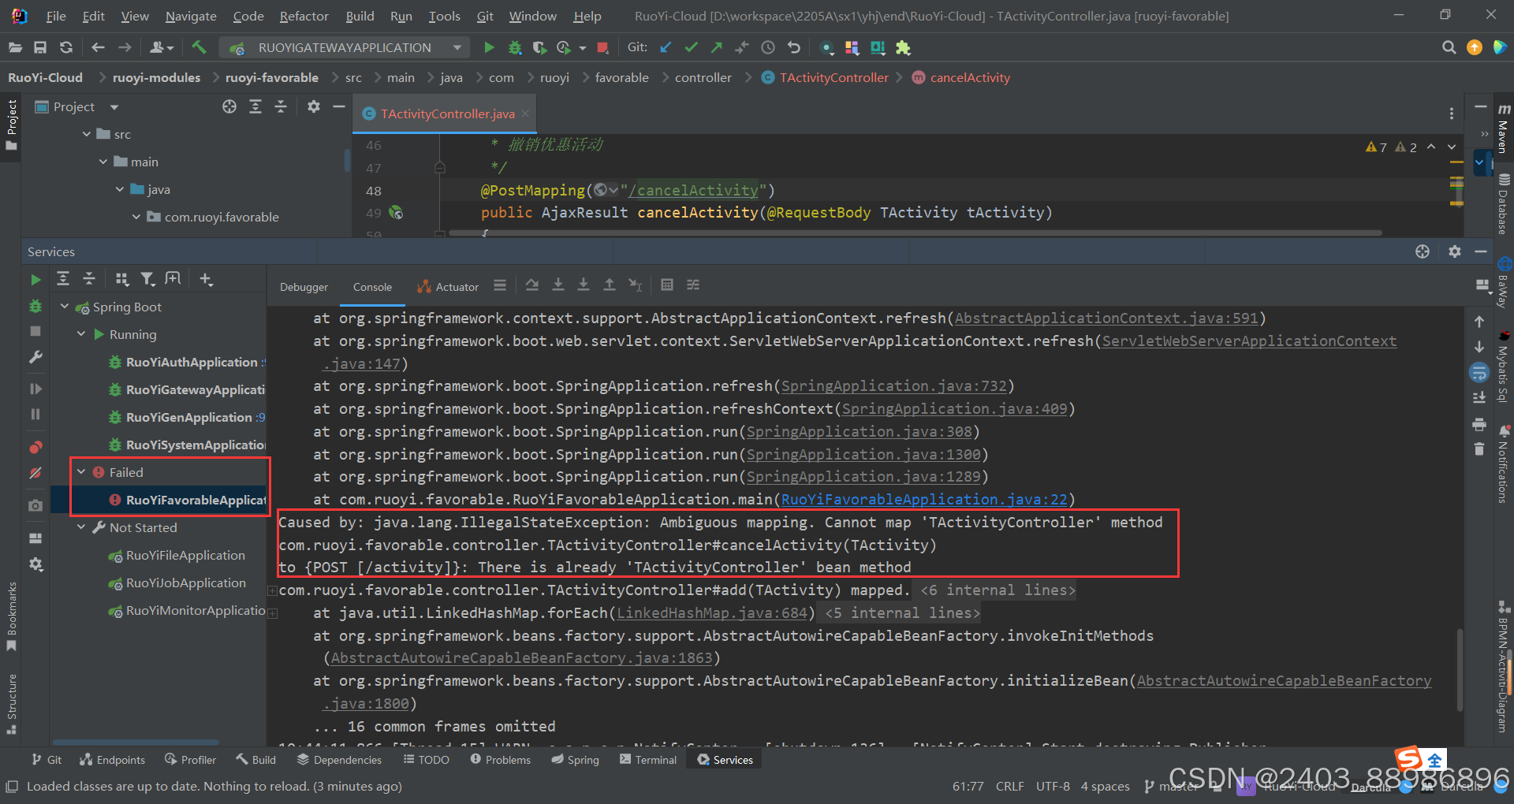
Task: Rerun the service in the Services toolbar
Action: [35, 279]
